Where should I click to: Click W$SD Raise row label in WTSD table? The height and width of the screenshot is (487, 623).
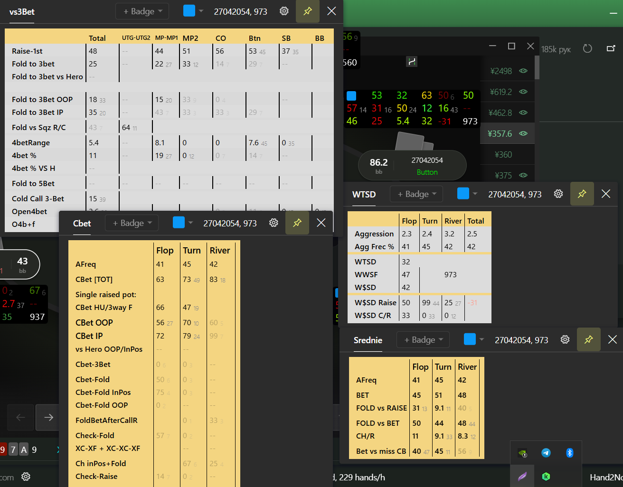[375, 302]
